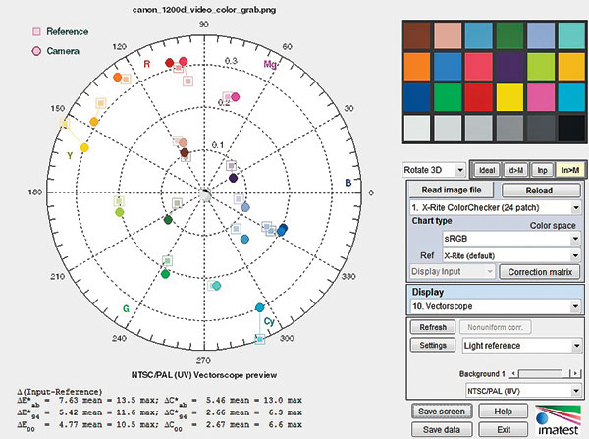Click the gray center point of vectorscope
The width and height of the screenshot is (589, 439).
205,194
